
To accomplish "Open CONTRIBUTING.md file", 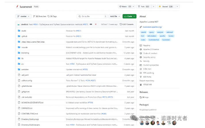I will tap(30, 114).
